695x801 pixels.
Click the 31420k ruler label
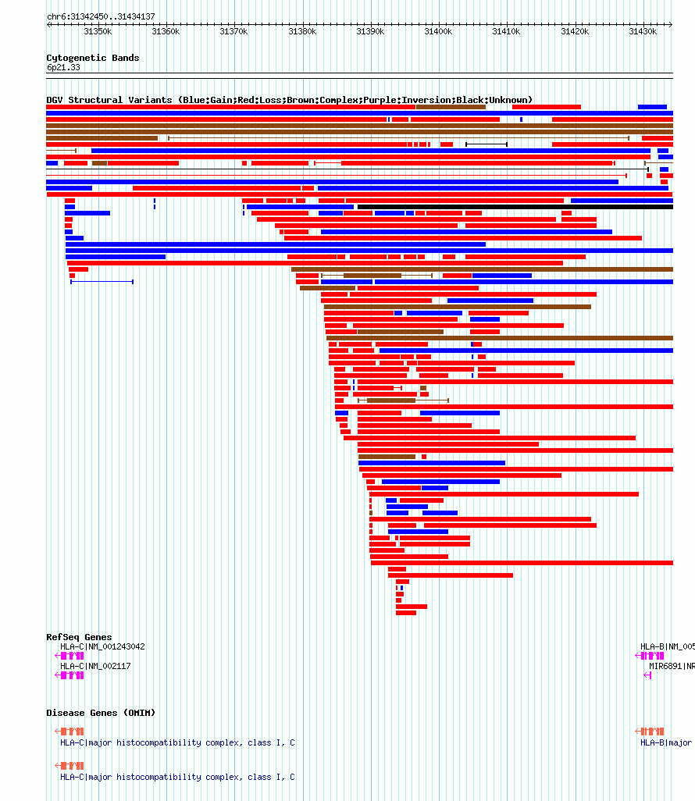pos(575,32)
